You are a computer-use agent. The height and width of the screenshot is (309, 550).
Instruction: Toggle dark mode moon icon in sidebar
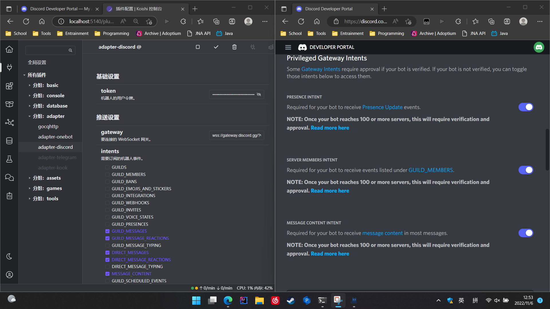click(9, 256)
